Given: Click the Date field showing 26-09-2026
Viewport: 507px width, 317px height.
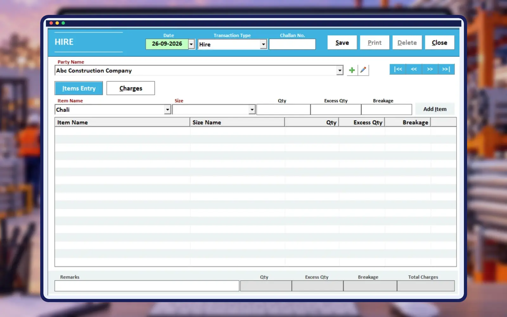Looking at the screenshot, I should pyautogui.click(x=167, y=44).
